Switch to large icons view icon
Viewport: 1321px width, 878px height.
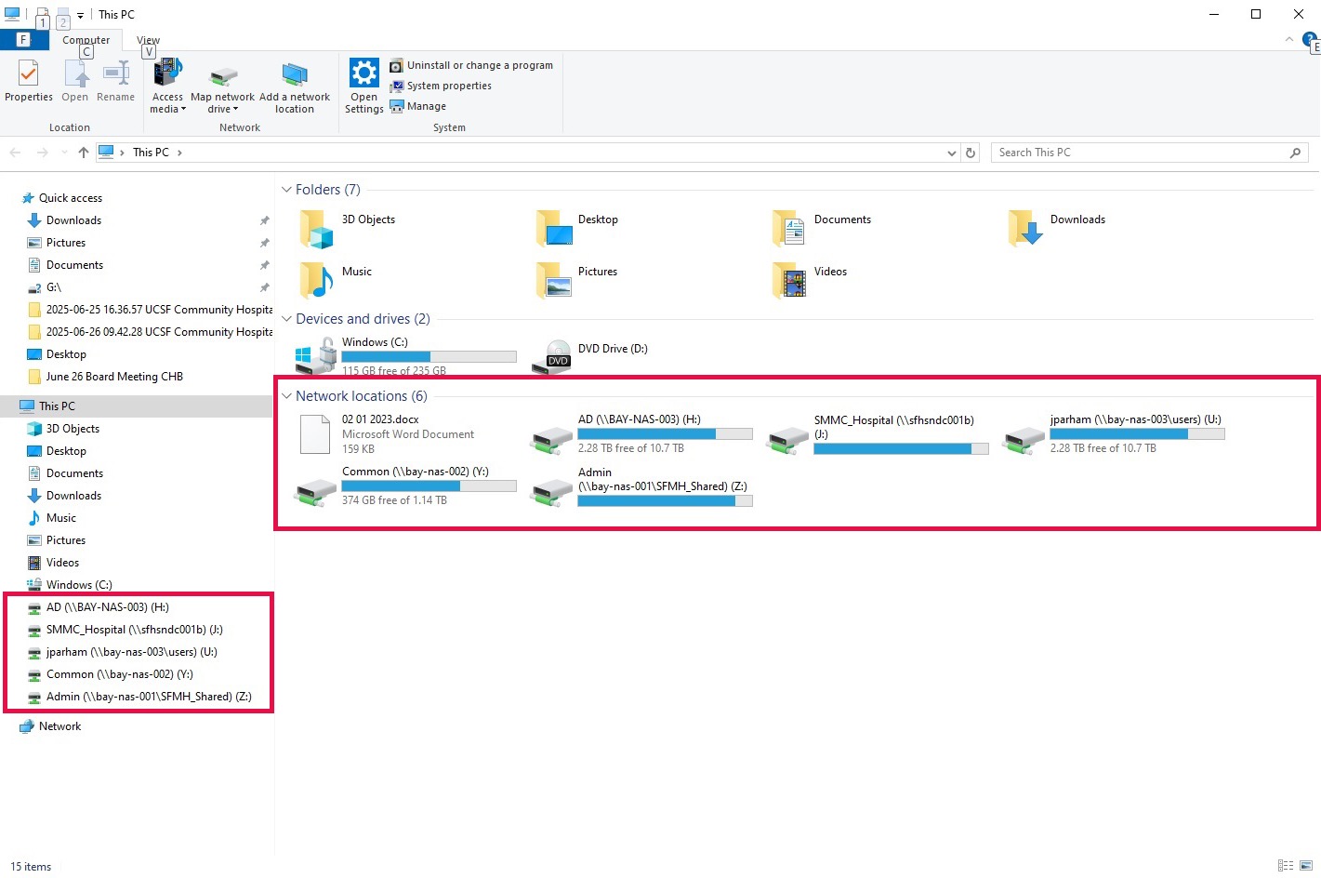pos(1306,865)
